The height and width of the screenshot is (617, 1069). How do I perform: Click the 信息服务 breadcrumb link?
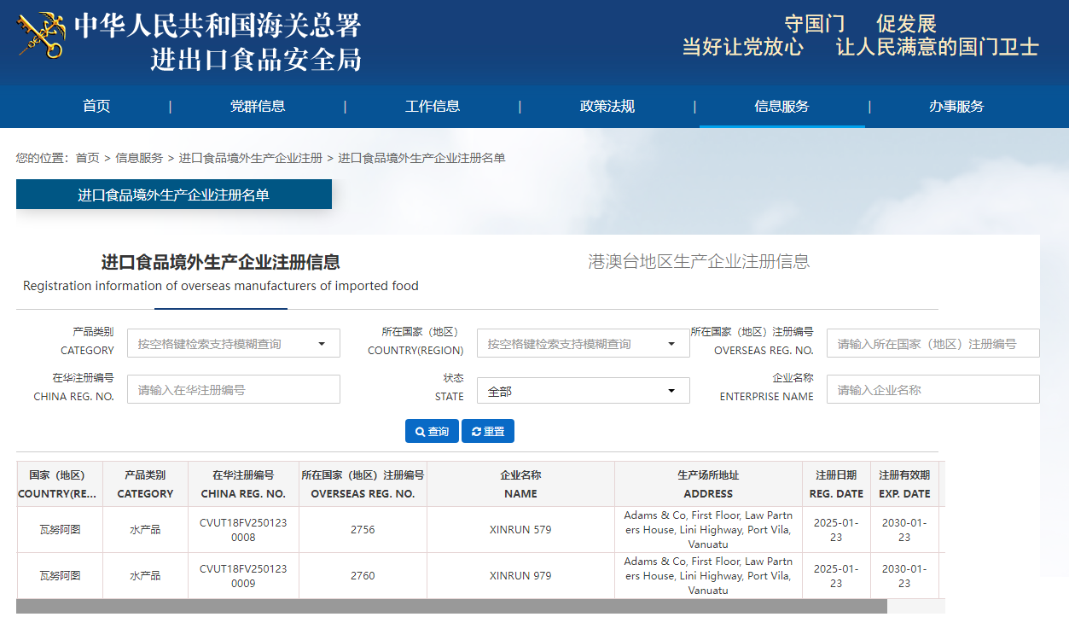[x=139, y=158]
